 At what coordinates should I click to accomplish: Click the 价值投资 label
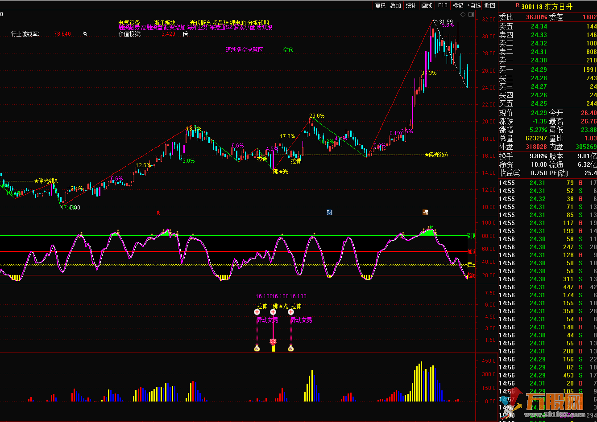point(130,33)
